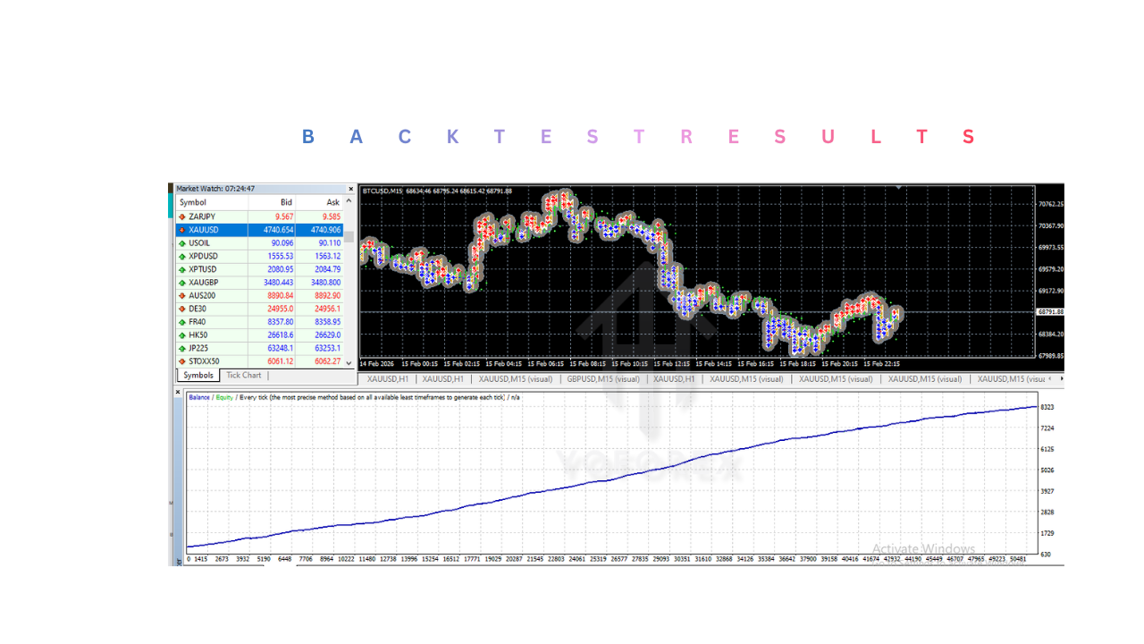Click ZARJPY ask price 9.585
1144x644 pixels.
[332, 216]
